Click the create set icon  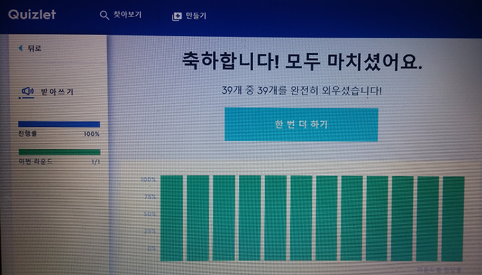pos(177,16)
